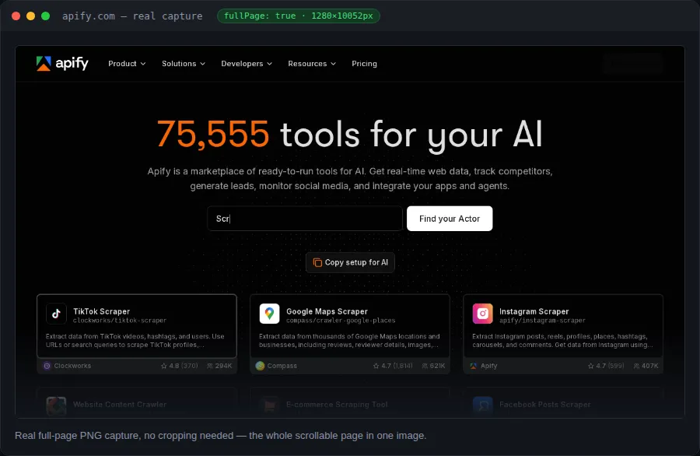Expand the Product menu

click(127, 64)
